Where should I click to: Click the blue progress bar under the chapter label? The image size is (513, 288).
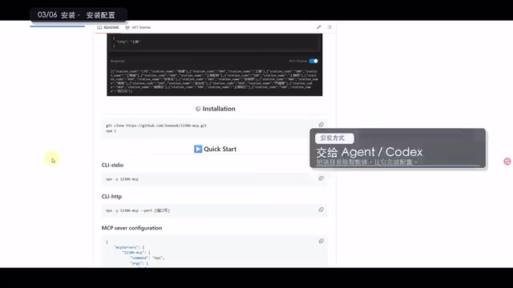click(57, 26)
